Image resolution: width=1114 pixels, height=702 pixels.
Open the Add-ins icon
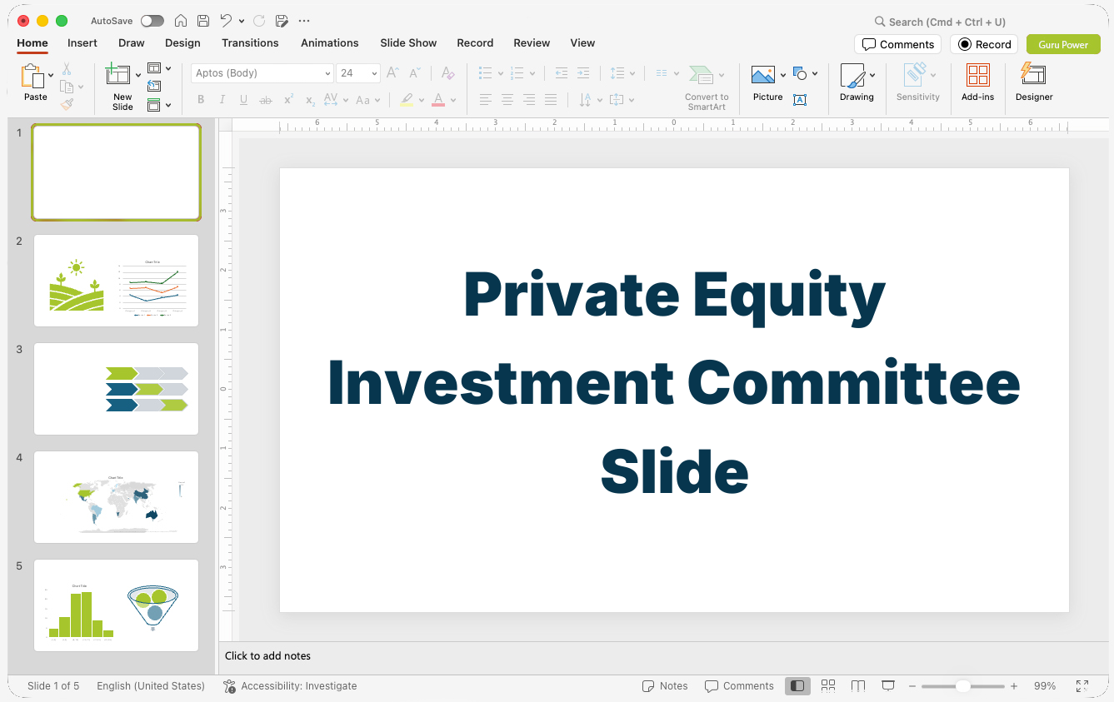point(977,76)
